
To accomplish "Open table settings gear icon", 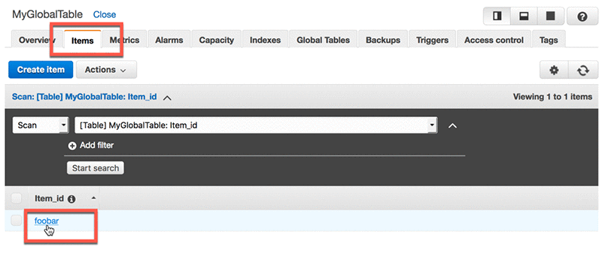I will click(554, 70).
